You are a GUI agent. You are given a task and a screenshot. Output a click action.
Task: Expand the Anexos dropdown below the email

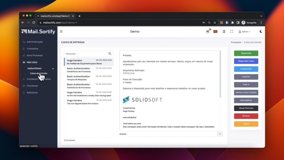coord(220,134)
